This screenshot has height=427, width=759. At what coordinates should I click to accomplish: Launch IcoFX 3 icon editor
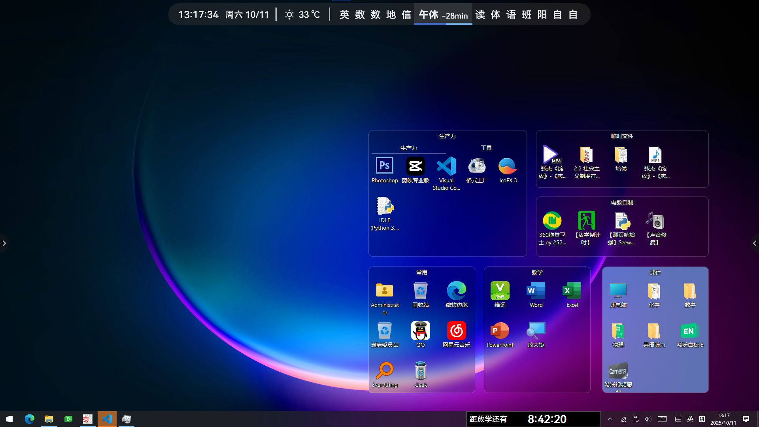[508, 166]
